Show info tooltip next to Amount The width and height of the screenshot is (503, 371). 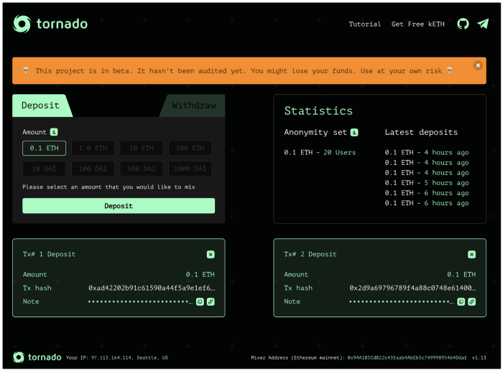tap(54, 132)
